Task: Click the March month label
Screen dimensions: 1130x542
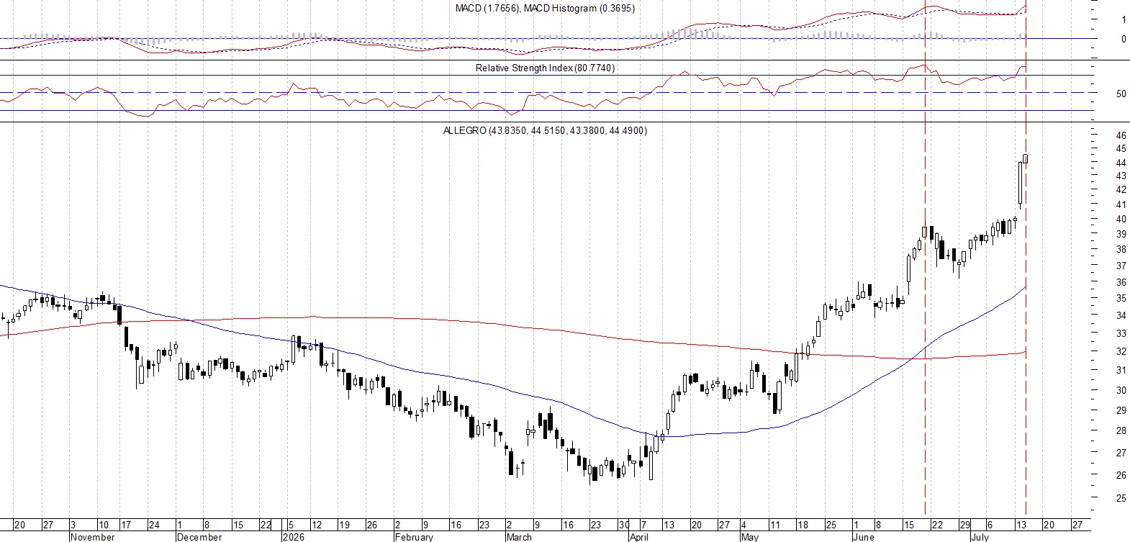Action: click(519, 537)
